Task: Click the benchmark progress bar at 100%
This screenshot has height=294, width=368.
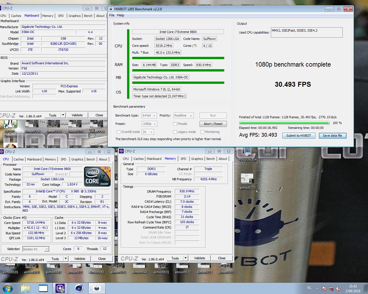Action: [284, 123]
